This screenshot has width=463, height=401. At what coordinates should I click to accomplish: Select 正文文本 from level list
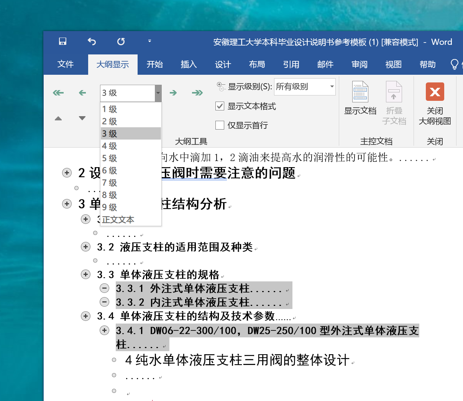[118, 220]
